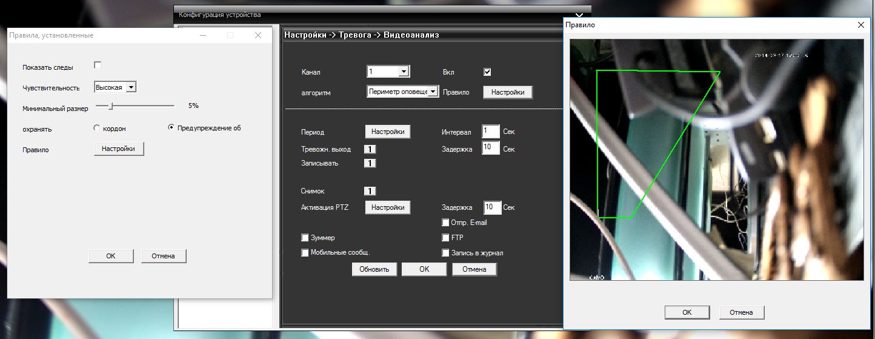Click 'Обновить' refresh button
Image resolution: width=875 pixels, height=339 pixels.
[374, 269]
